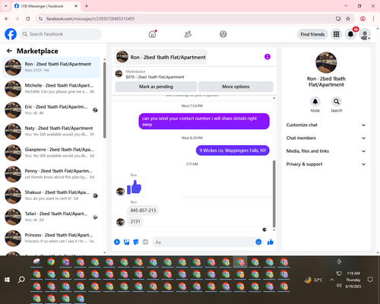Open the volume icon in system tray
Image resolution: width=380 pixels, height=304 pixels.
[339, 286]
